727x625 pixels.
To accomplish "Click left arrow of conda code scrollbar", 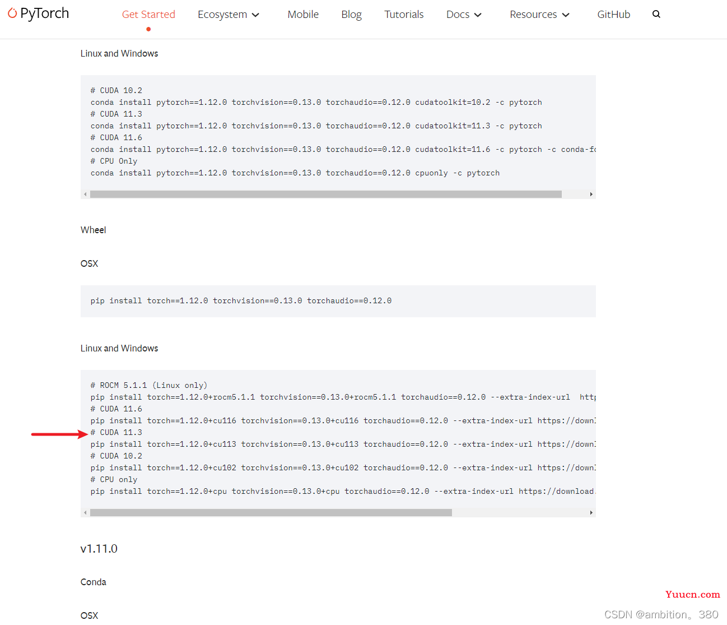I will [85, 195].
